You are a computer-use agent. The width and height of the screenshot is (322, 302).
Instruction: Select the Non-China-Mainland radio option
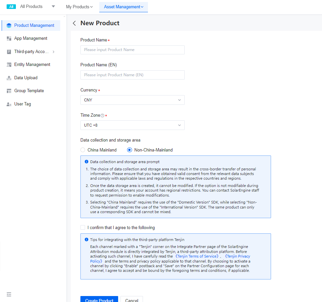[129, 150]
